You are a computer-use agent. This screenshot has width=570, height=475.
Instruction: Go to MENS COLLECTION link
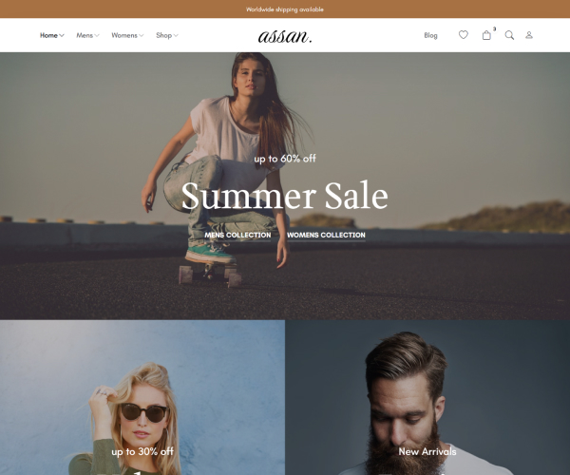(x=237, y=236)
